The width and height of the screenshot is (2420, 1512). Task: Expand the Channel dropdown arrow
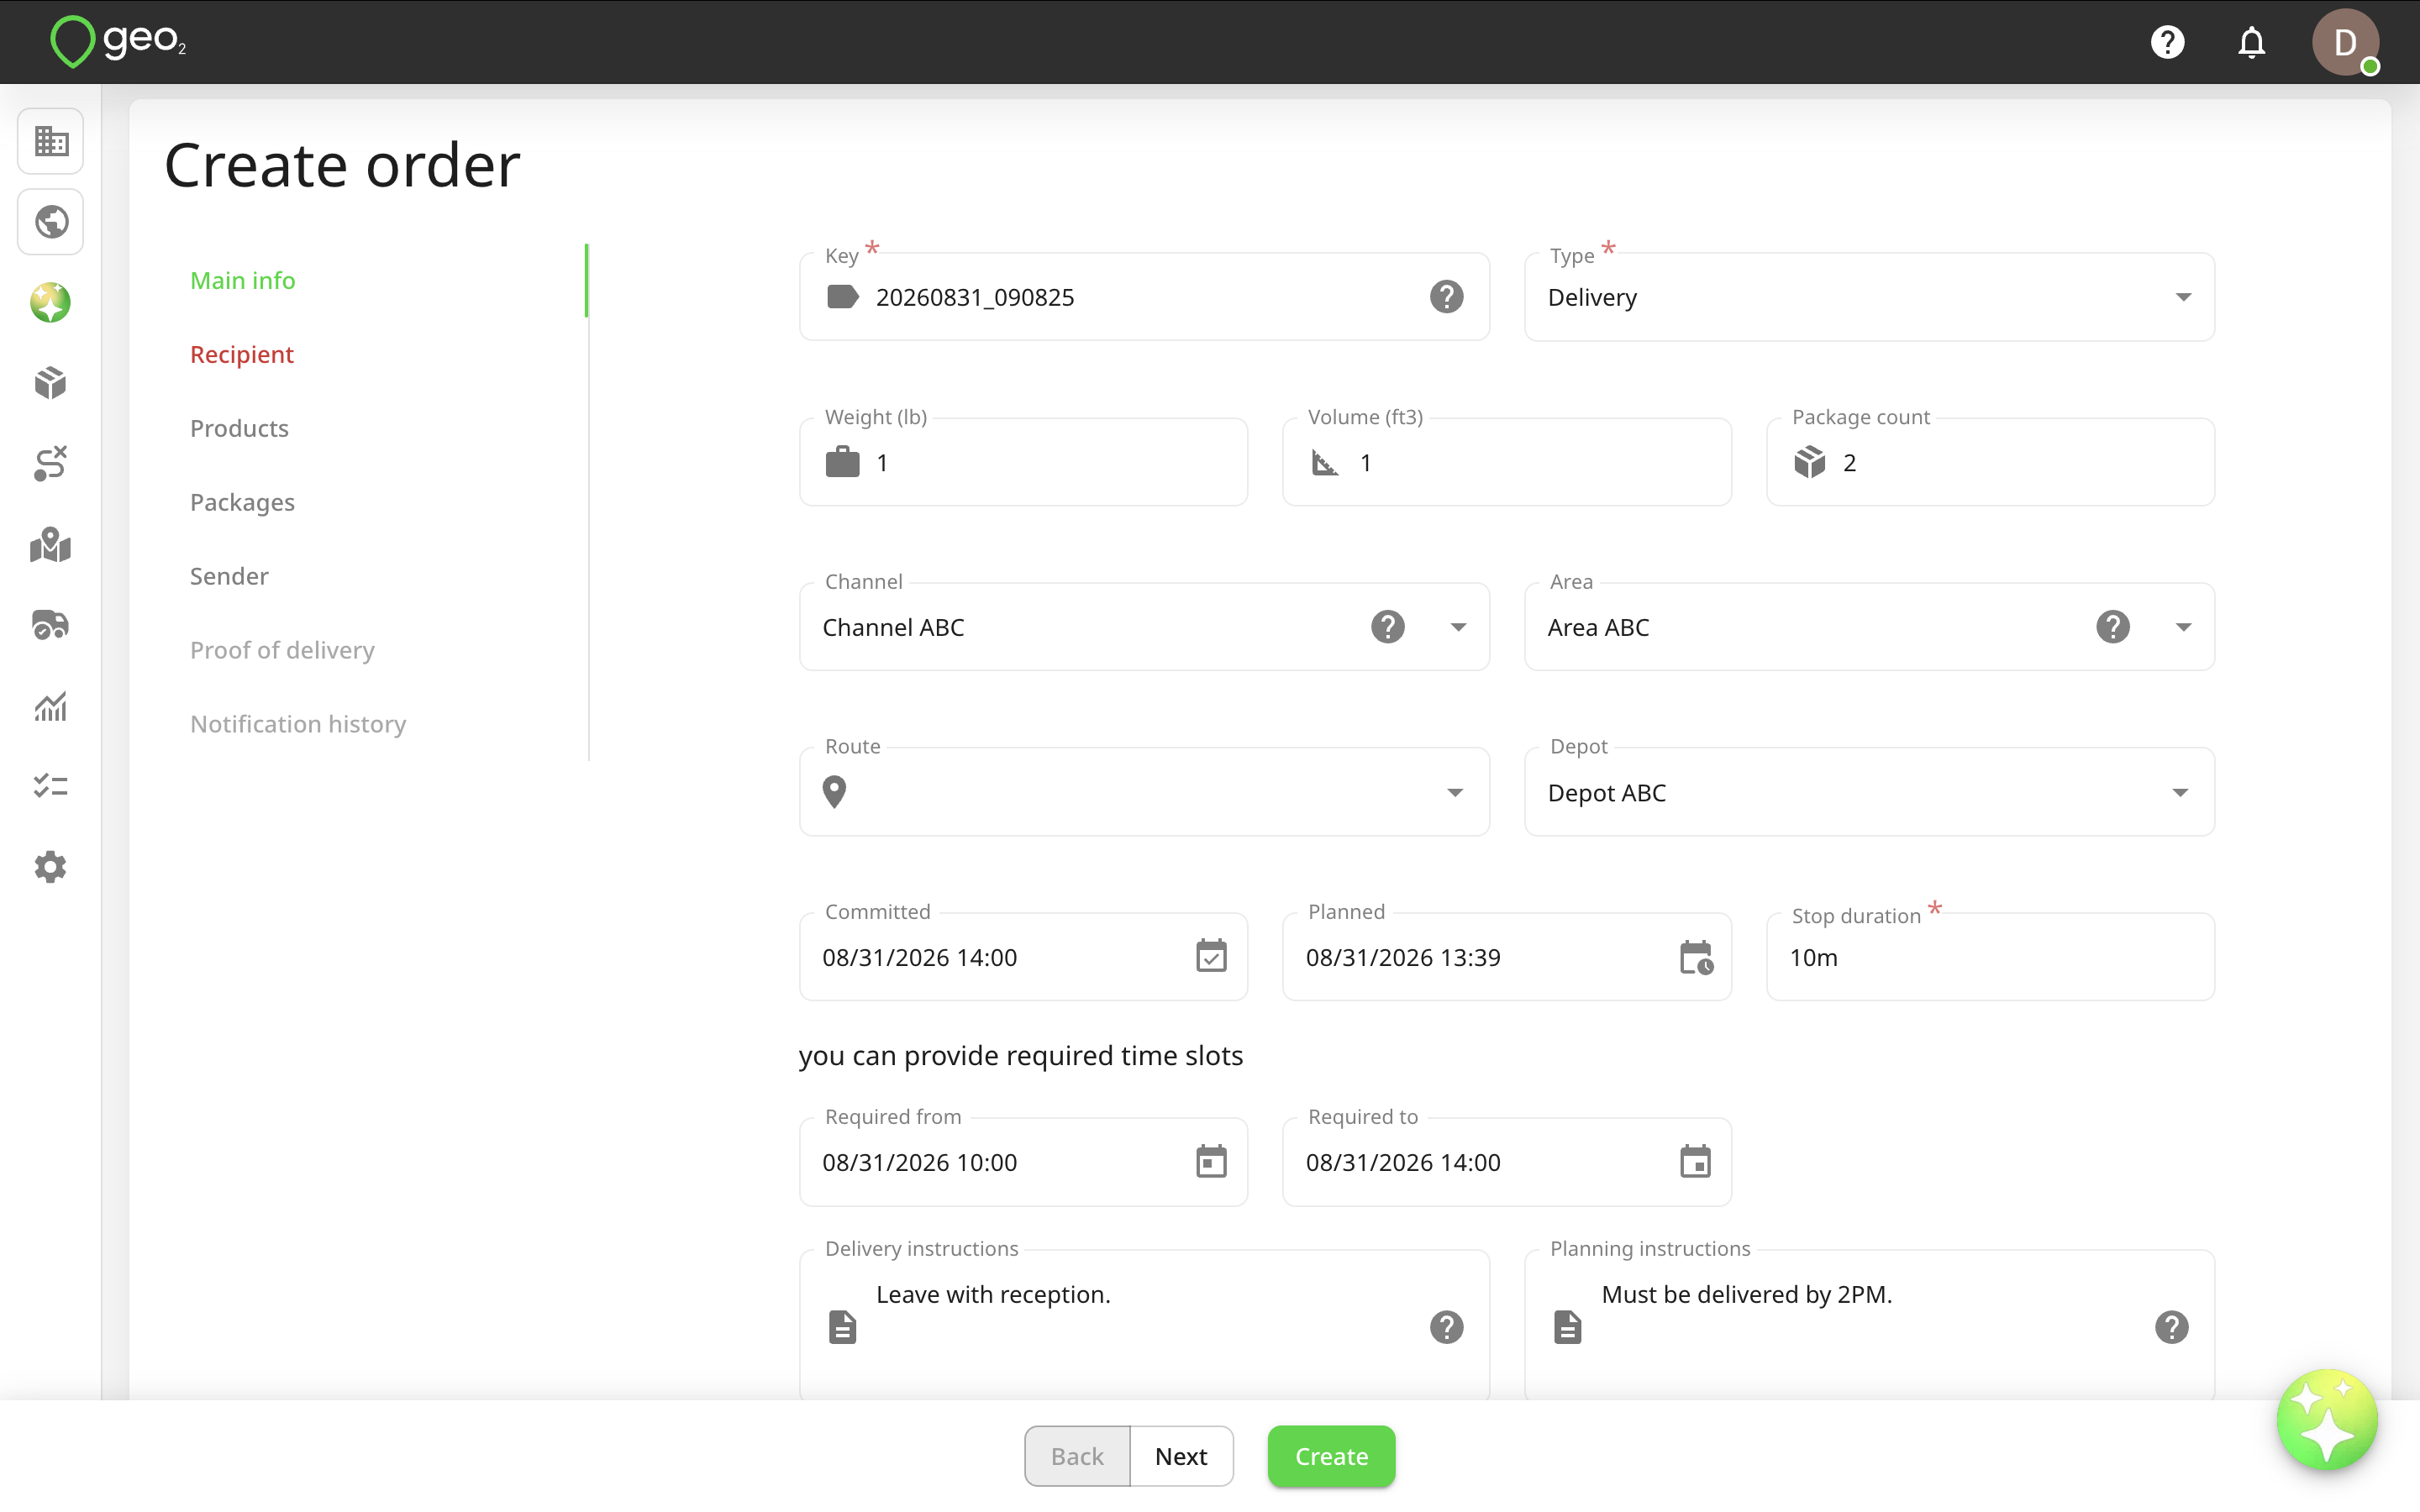coord(1458,627)
